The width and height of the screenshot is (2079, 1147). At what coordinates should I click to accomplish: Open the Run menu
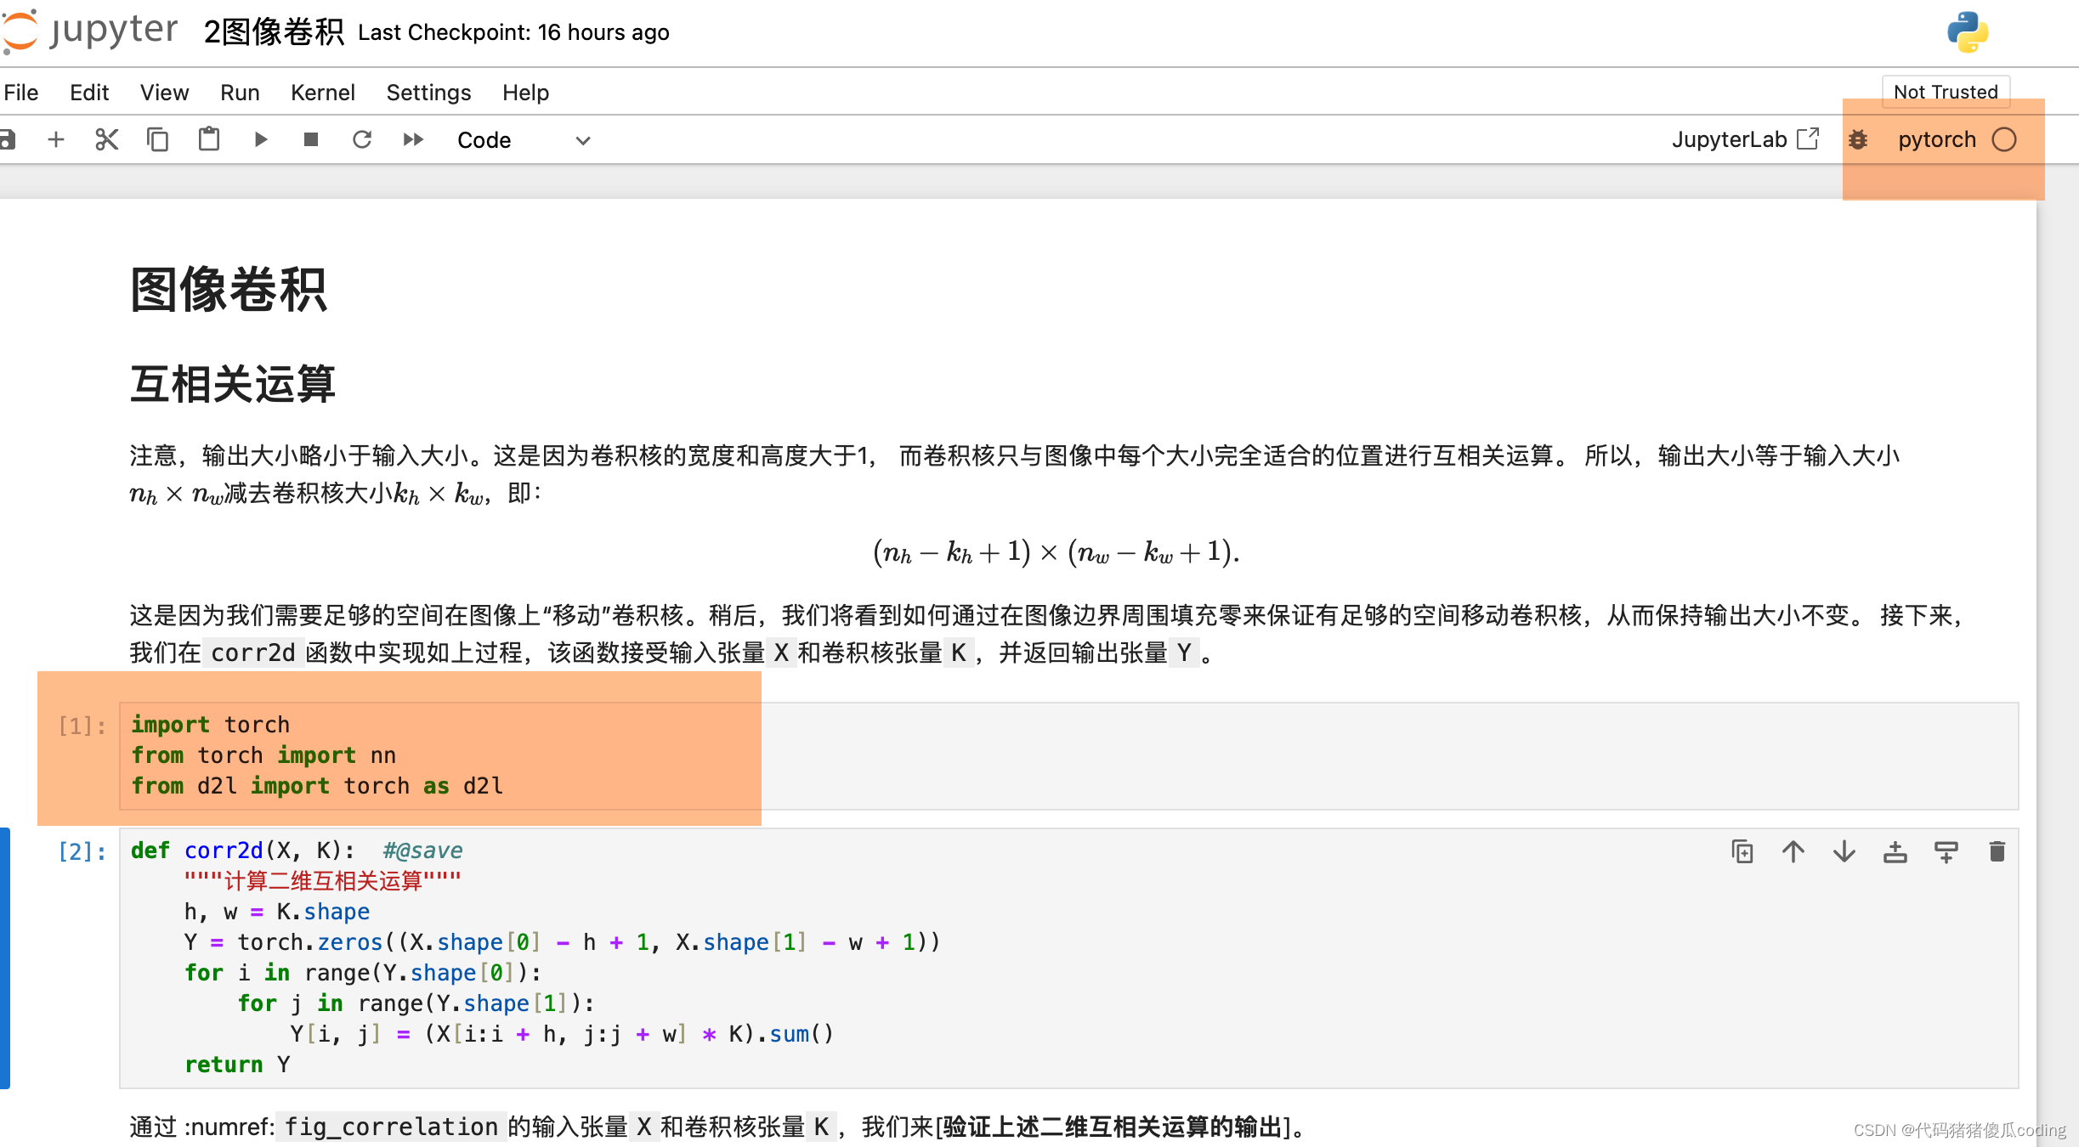pos(240,92)
